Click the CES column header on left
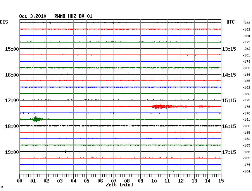The height and width of the screenshot is (191, 252). (x=4, y=22)
